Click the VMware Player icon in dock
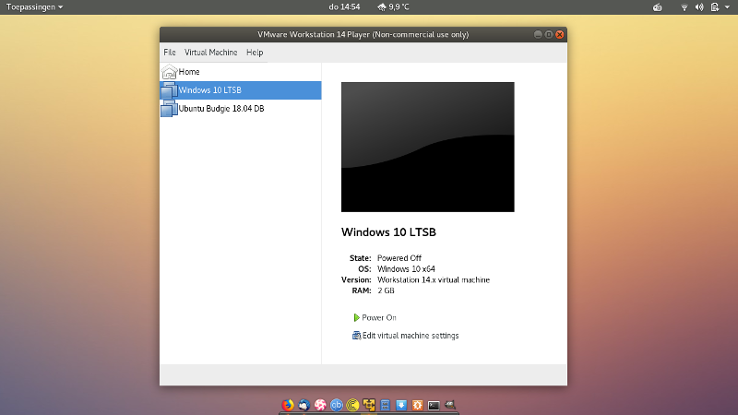Image resolution: width=738 pixels, height=415 pixels. (x=369, y=405)
